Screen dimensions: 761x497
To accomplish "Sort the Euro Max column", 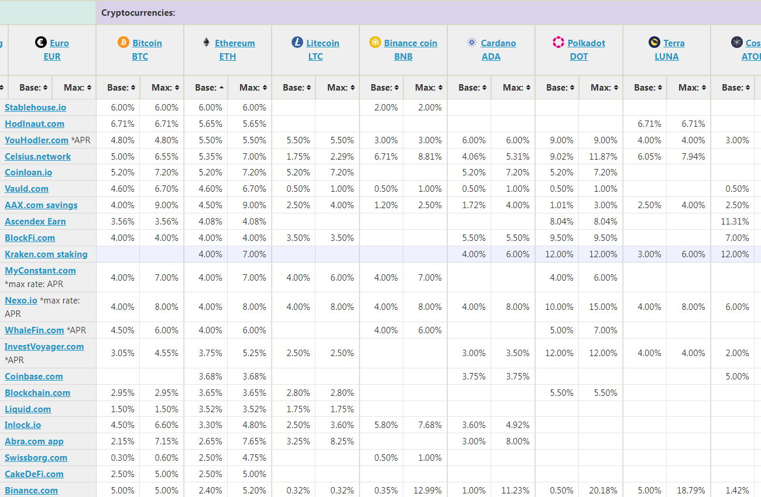I will (75, 87).
